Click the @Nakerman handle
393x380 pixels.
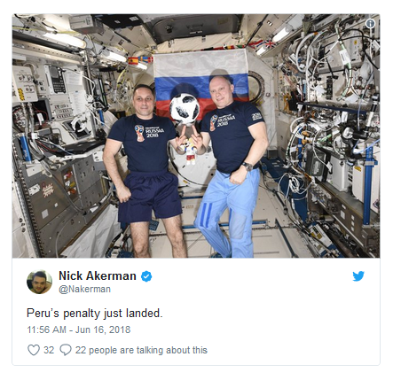84,289
